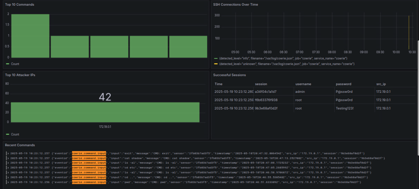Click the Testing123! password cell
Screen dimensions: 419x189
tap(345, 108)
